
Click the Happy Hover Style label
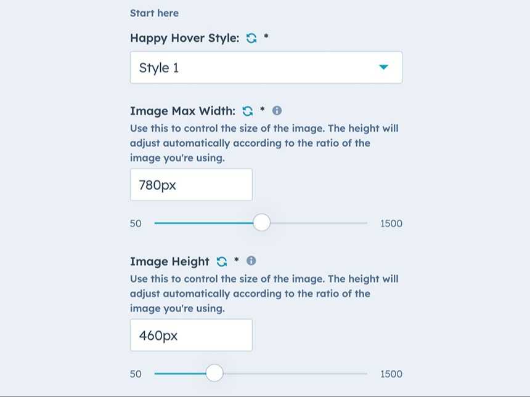(182, 38)
